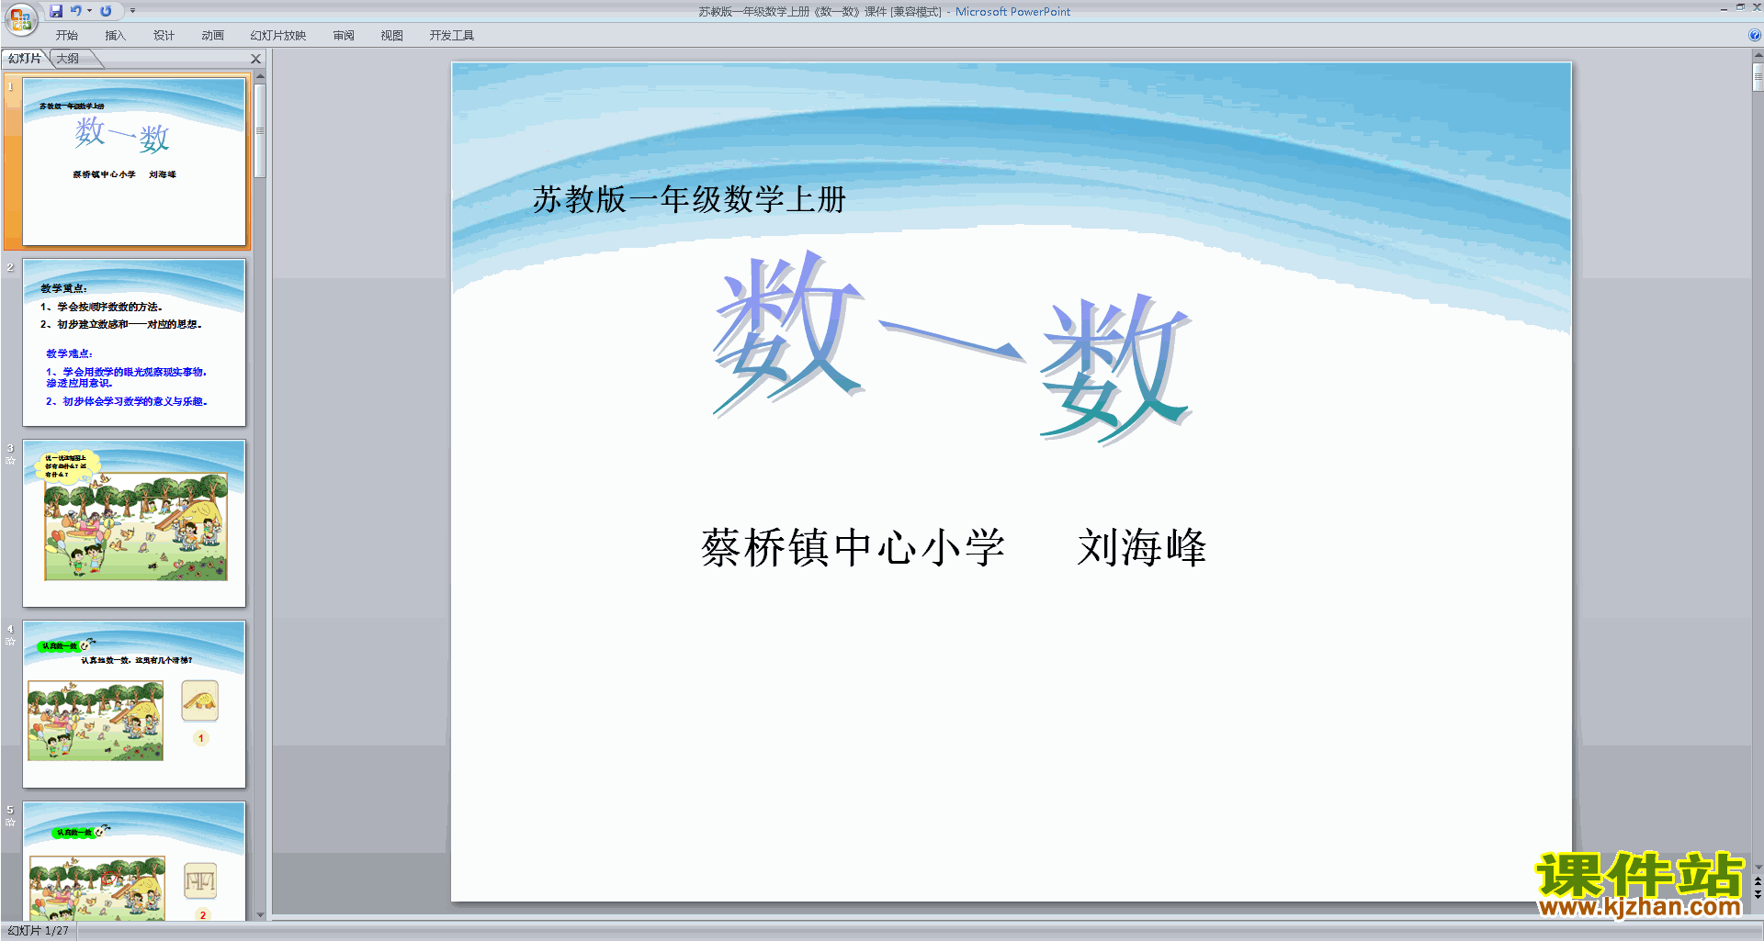
Task: Click thumbnail pane scrollbar thumb
Action: 260,130
